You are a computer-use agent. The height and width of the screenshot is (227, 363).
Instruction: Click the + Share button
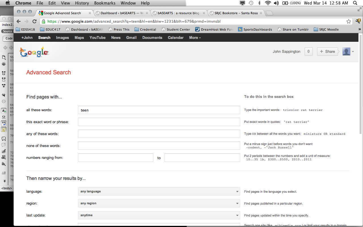pyautogui.click(x=327, y=51)
